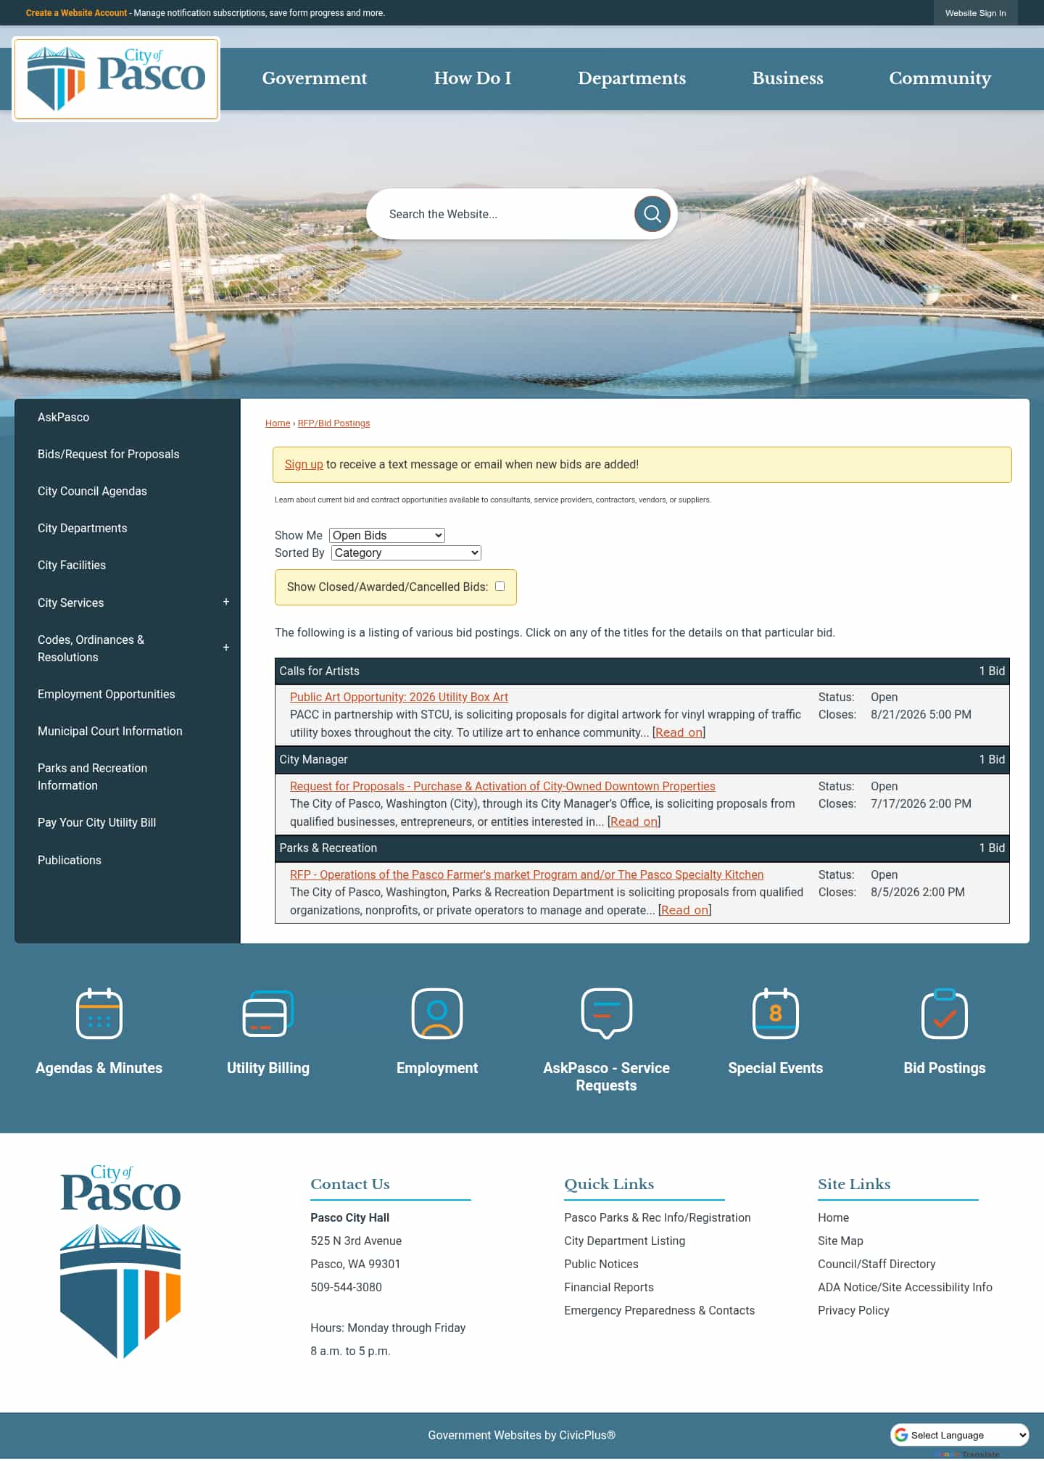Click the Website Sign In button
1044x1461 pixels.
(x=976, y=13)
